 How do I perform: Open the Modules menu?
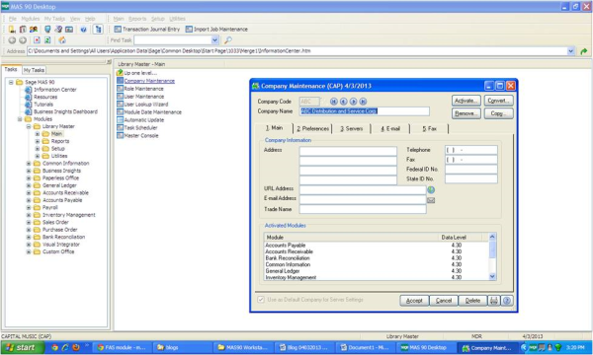pyautogui.click(x=31, y=19)
